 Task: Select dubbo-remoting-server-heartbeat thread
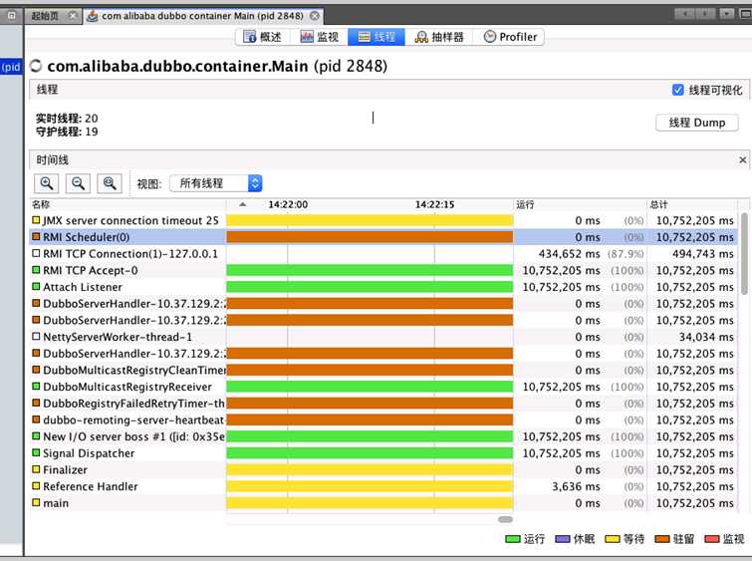click(383, 420)
